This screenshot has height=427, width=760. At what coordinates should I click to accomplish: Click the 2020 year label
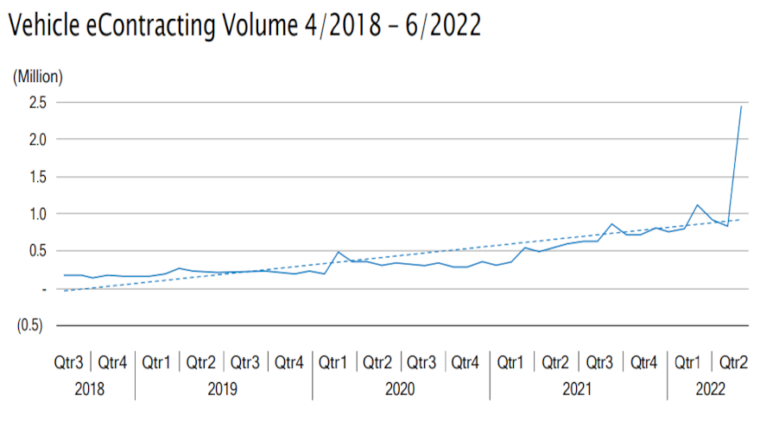click(400, 389)
